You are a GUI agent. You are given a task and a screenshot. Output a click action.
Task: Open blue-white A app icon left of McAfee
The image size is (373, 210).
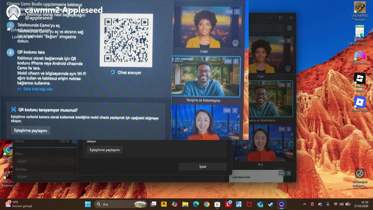tap(239, 204)
